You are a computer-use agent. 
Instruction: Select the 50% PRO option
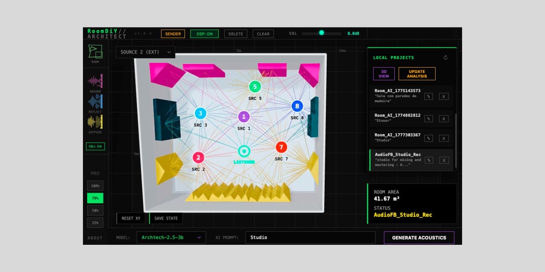click(95, 211)
